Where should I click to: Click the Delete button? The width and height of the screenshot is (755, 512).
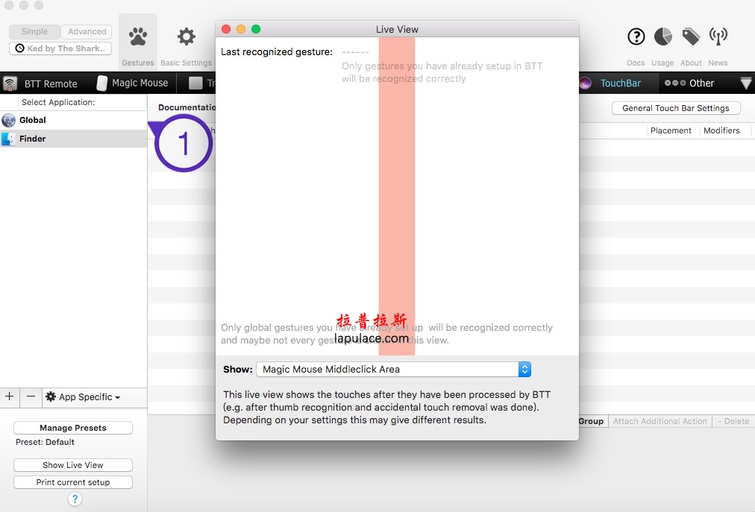coord(733,421)
